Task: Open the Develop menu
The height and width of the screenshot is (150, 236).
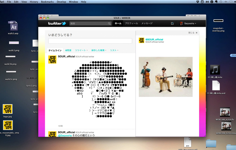Action: pos(61,2)
